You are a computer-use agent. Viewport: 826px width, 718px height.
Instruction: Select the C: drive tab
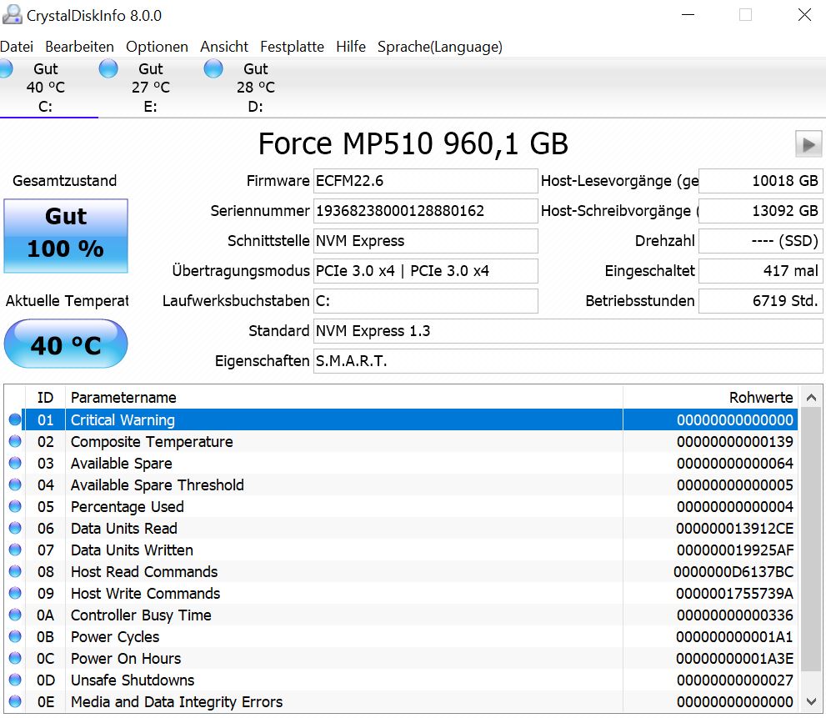(x=45, y=88)
